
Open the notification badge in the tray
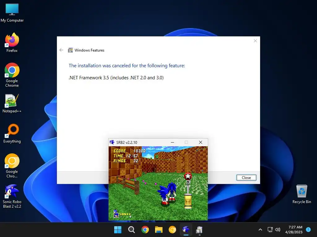pos(308,229)
